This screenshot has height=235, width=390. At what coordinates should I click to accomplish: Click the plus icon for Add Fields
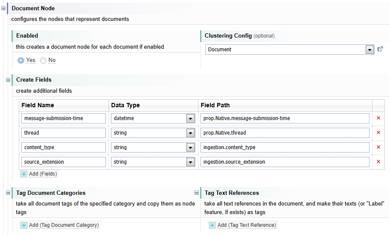point(24,174)
